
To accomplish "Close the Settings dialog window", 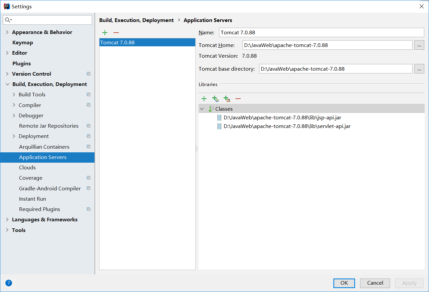I will point(421,6).
